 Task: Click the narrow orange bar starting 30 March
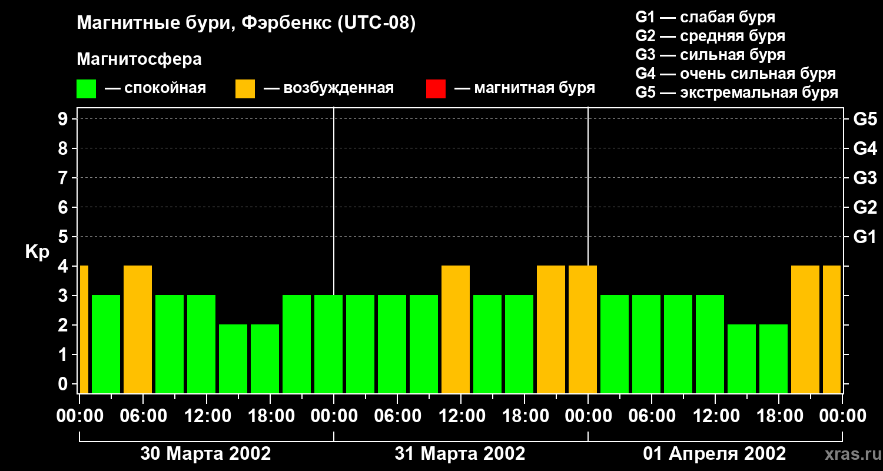point(84,329)
